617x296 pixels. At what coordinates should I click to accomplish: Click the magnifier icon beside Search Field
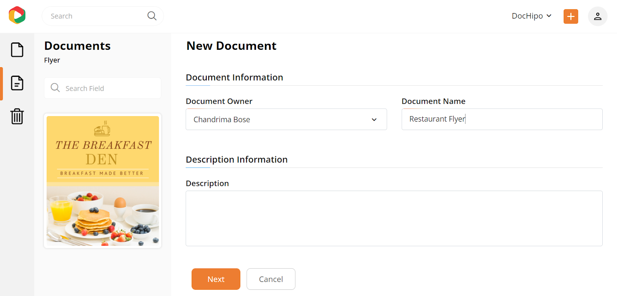point(55,88)
